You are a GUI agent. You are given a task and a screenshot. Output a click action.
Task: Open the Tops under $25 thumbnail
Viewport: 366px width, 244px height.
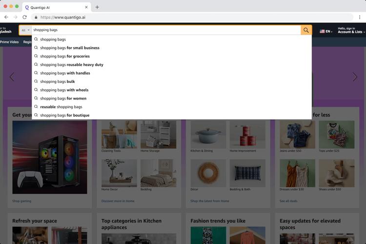click(337, 135)
